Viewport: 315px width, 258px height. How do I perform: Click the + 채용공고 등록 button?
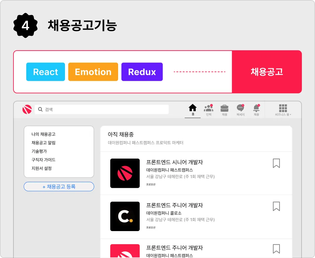[x=59, y=186]
